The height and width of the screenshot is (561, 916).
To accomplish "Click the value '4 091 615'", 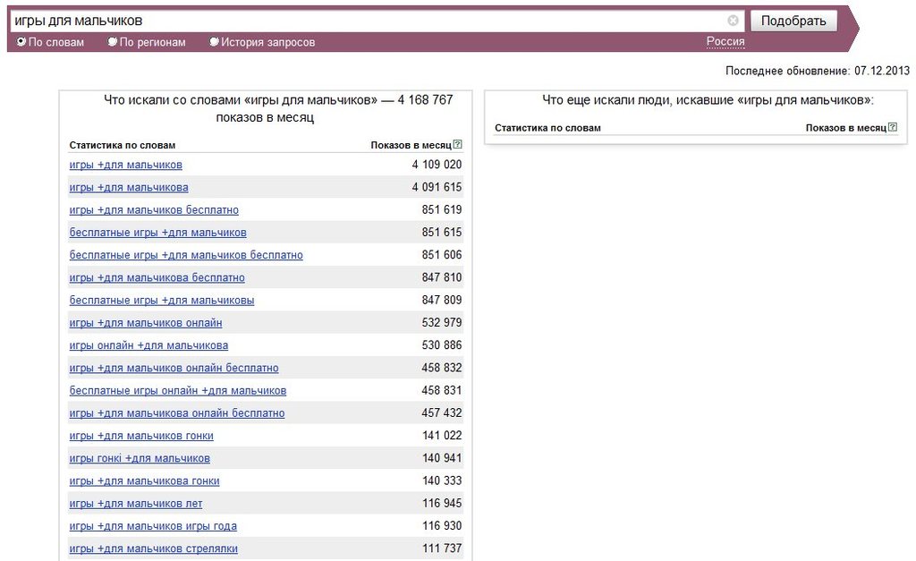I will (437, 187).
